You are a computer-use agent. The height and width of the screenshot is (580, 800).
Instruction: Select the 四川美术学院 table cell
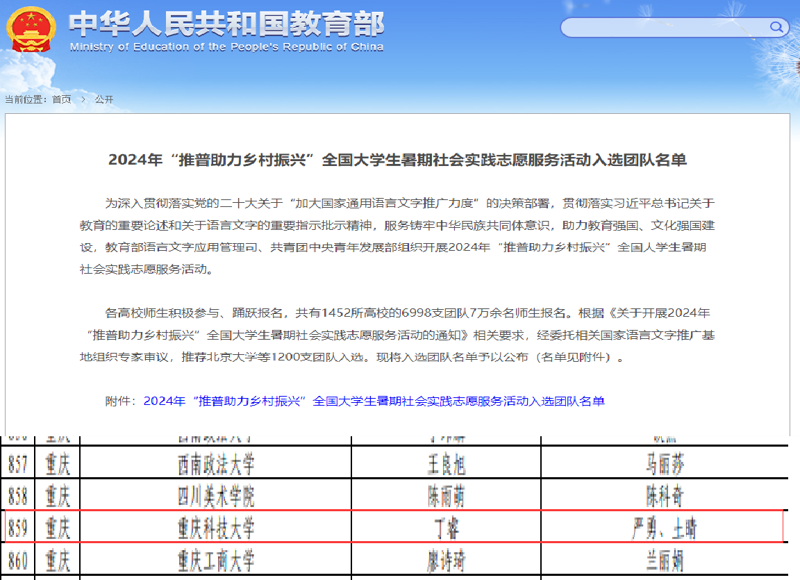pos(216,496)
